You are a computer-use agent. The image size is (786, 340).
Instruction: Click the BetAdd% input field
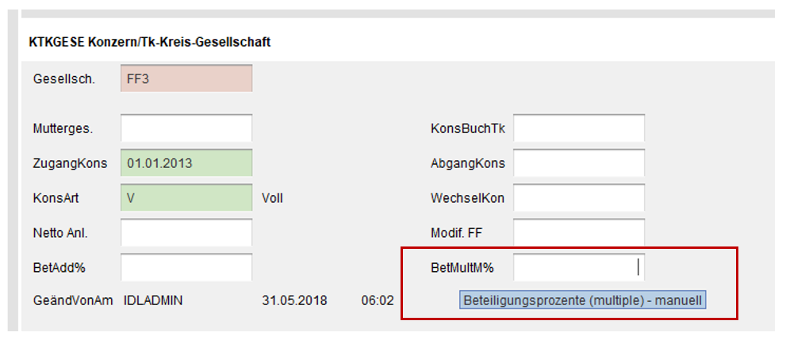186,267
